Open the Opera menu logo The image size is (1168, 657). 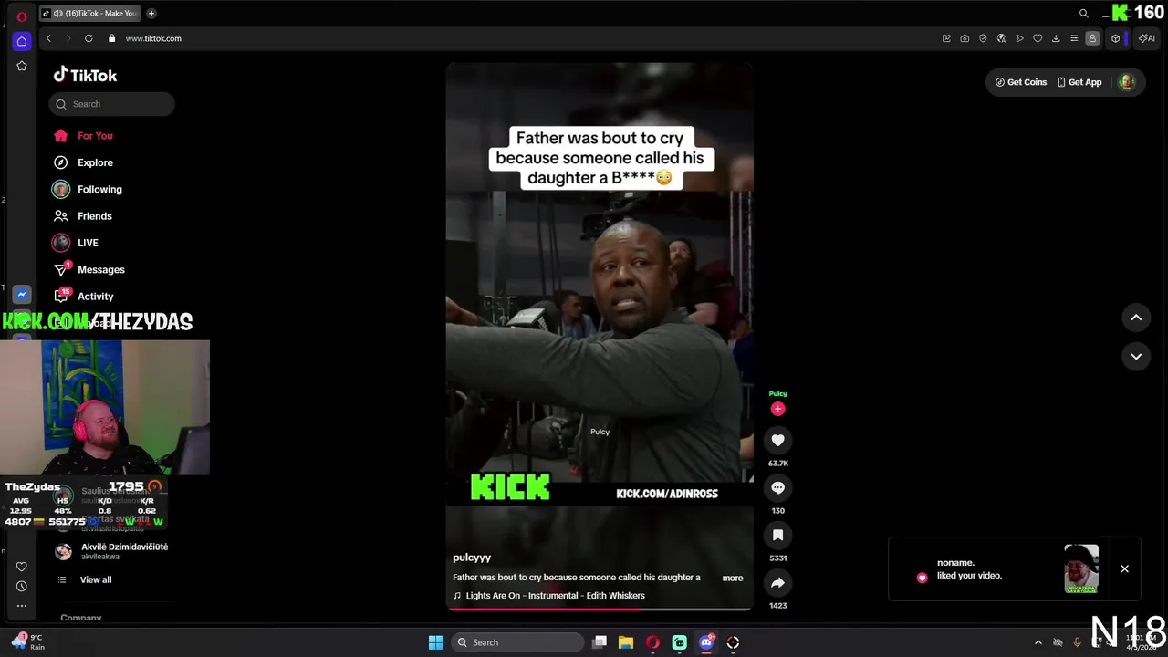pos(22,16)
